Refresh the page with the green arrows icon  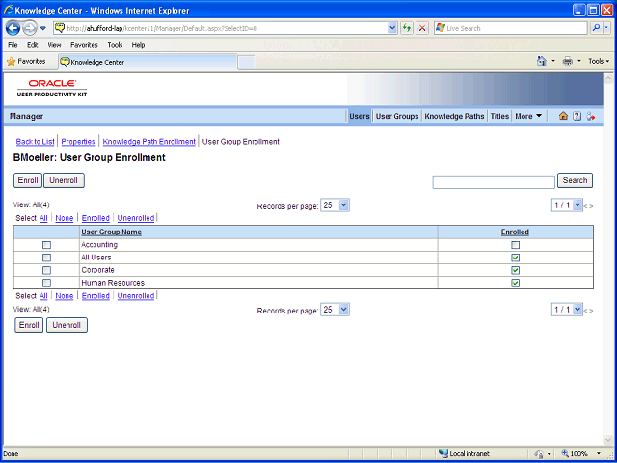tap(407, 28)
